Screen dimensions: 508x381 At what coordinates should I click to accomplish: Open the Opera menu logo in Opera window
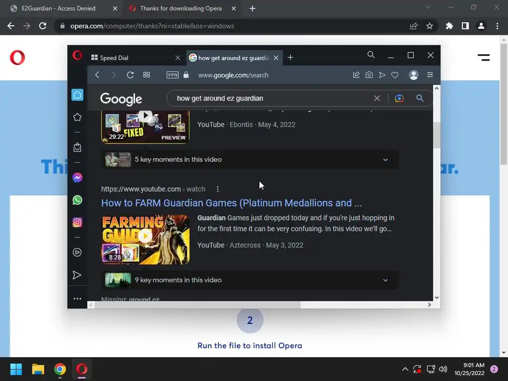click(77, 56)
